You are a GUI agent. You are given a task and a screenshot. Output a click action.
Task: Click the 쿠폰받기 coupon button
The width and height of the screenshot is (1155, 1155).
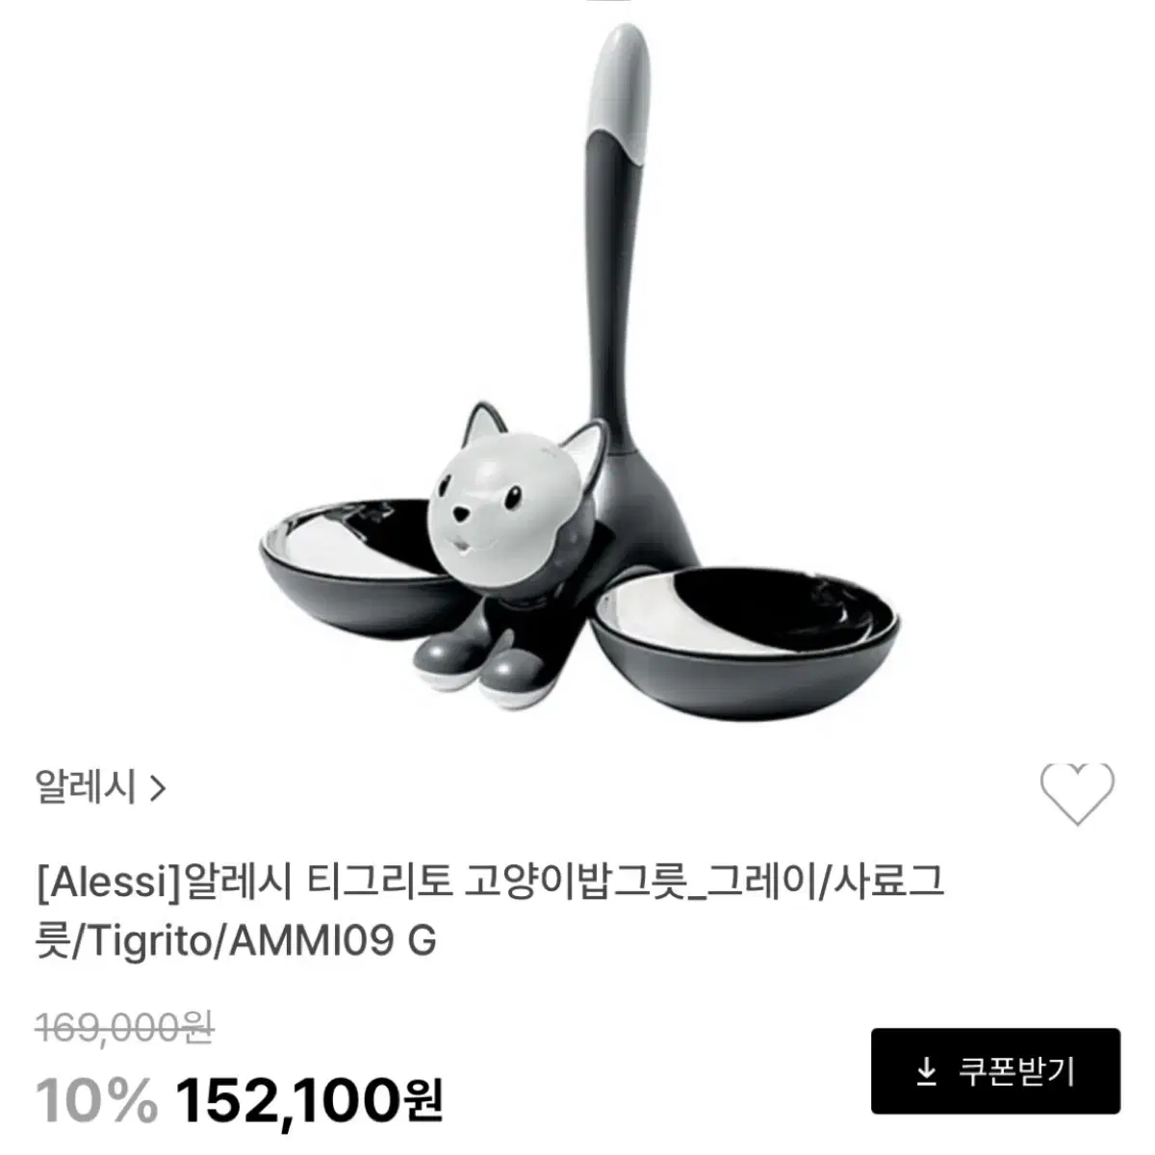tap(995, 1071)
